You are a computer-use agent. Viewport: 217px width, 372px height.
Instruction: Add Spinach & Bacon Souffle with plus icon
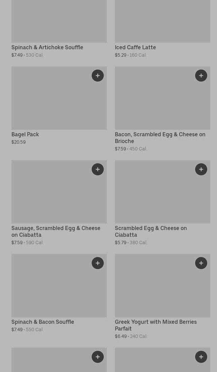click(x=98, y=263)
